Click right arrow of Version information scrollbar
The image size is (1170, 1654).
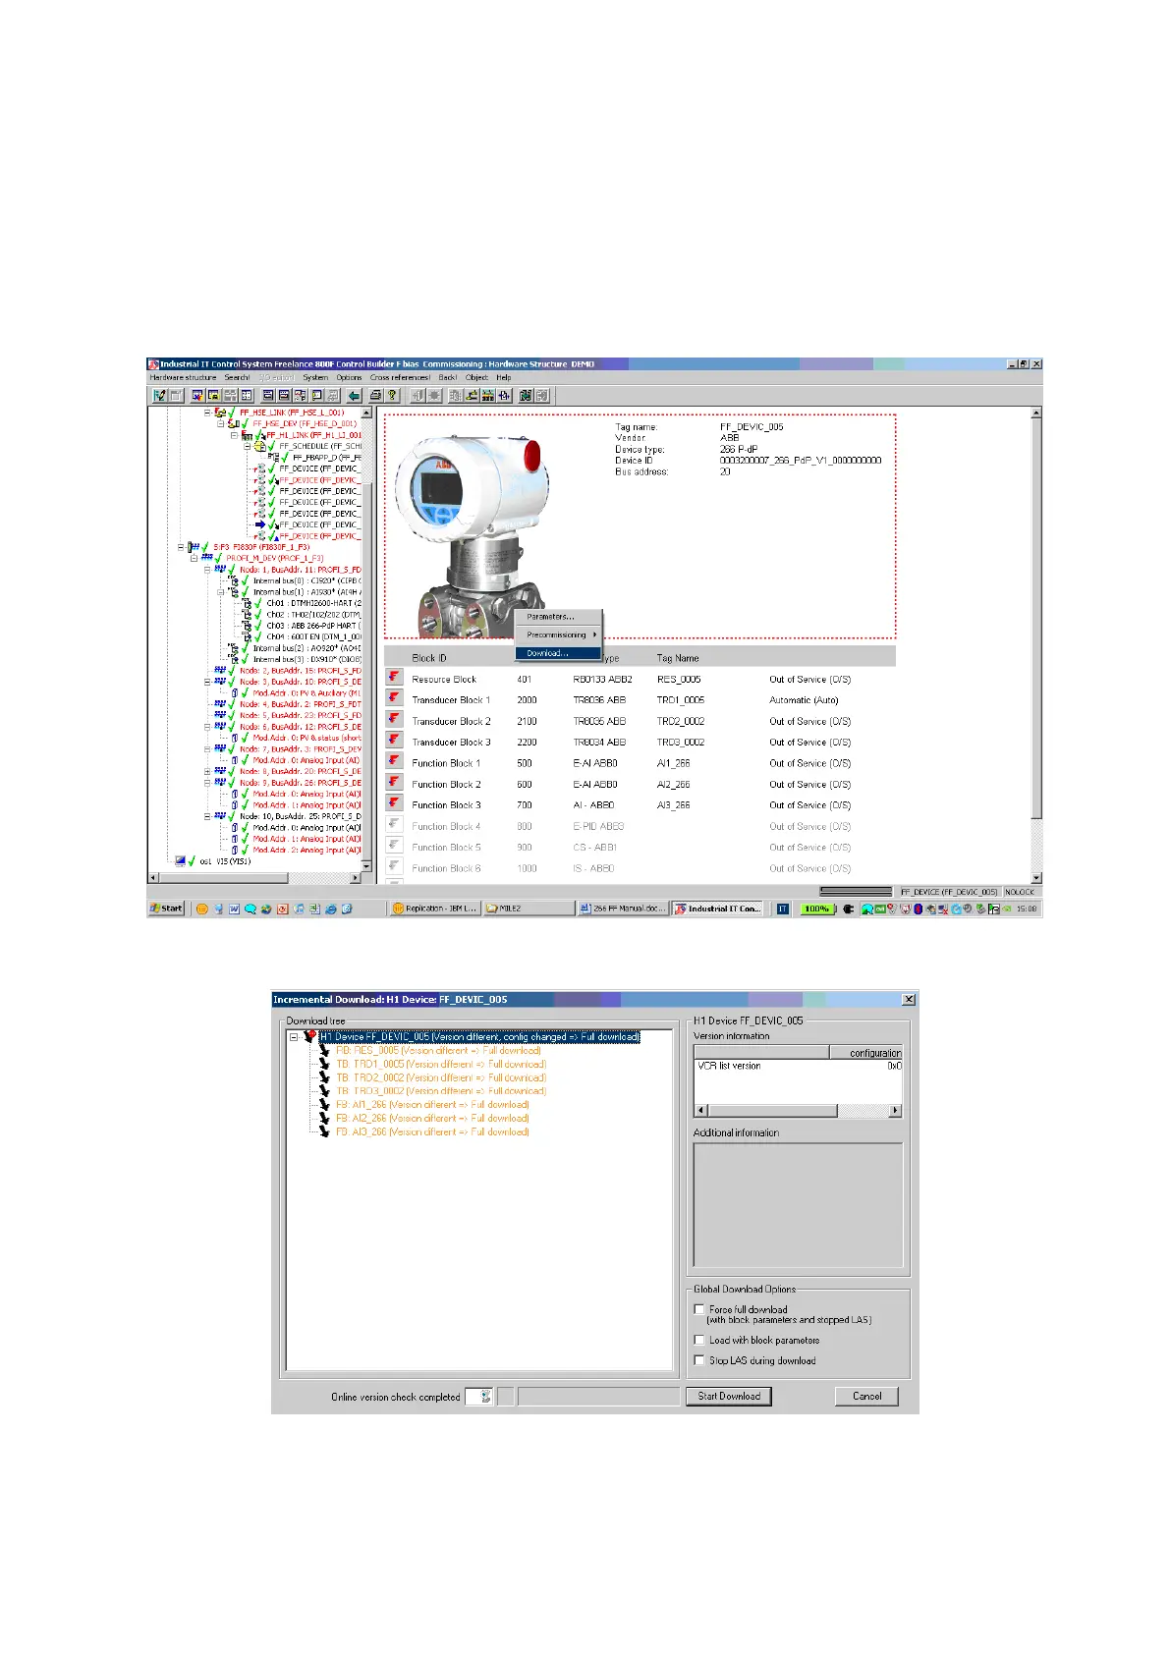coord(895,1111)
